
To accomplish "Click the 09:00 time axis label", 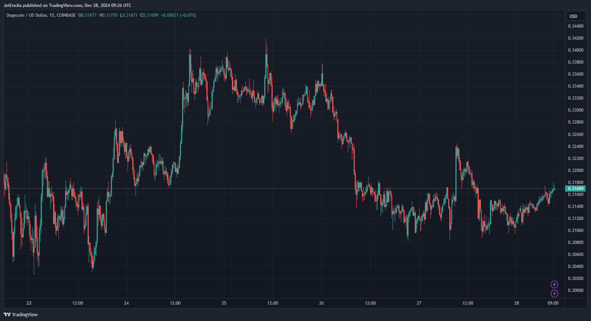I will (x=553, y=303).
